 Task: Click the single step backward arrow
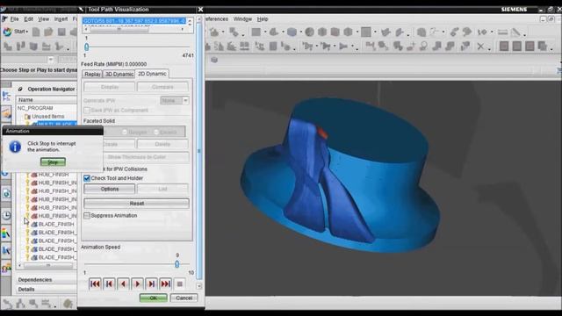coord(123,284)
